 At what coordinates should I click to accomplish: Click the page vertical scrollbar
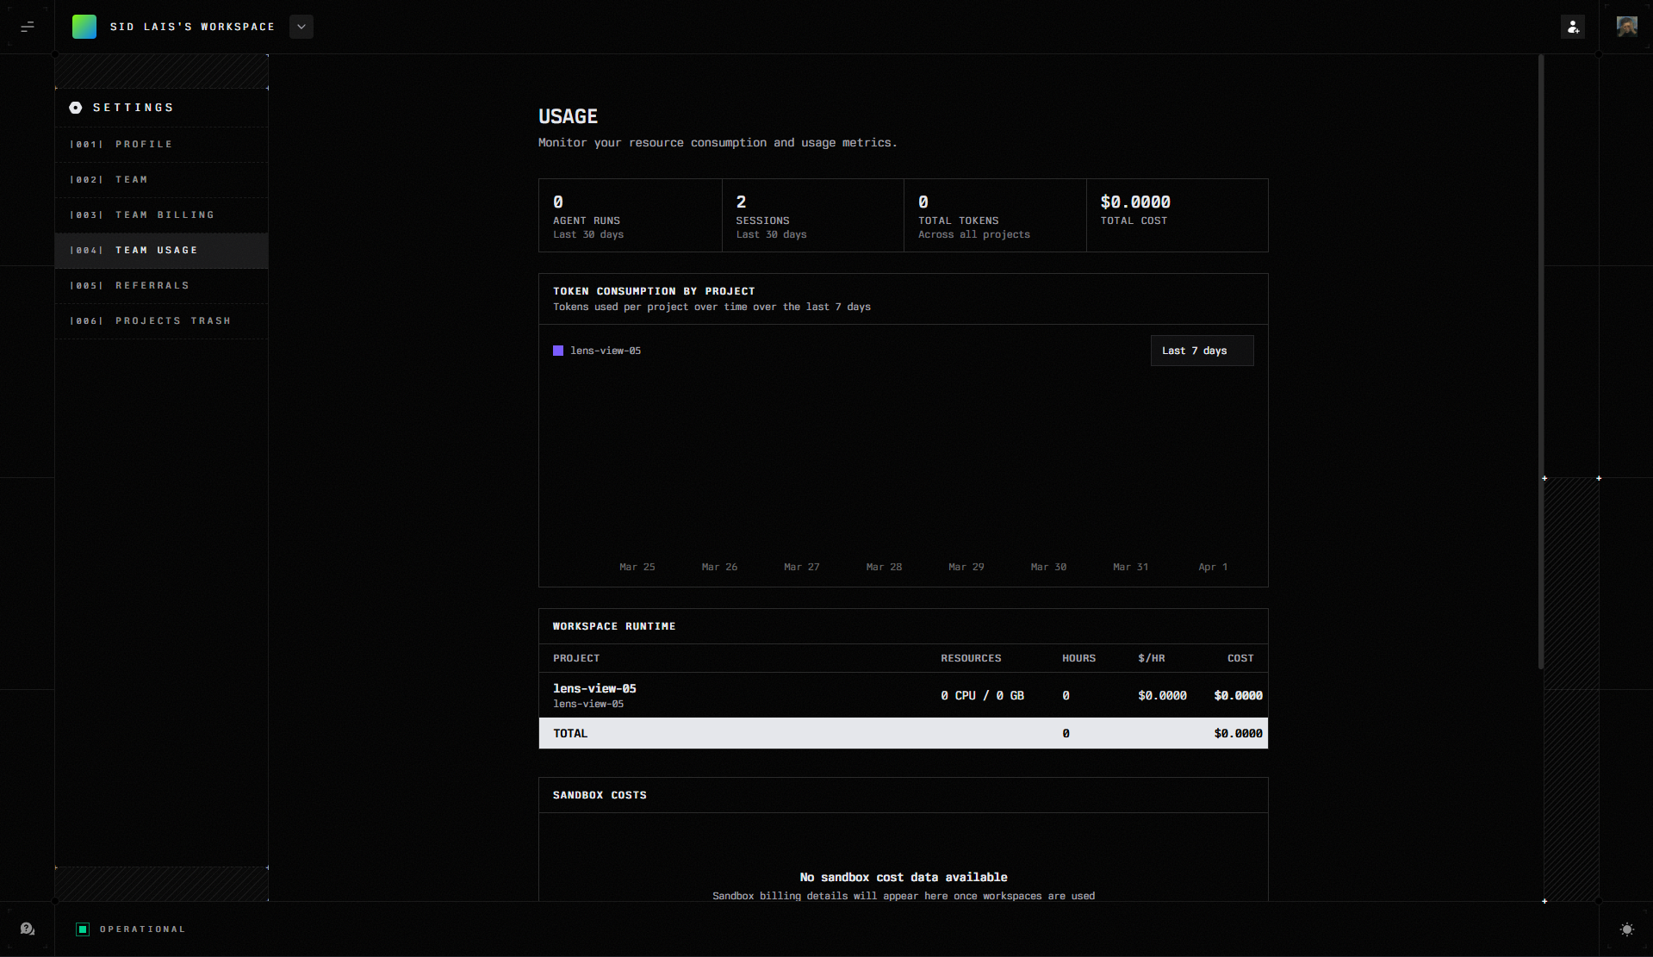(1541, 362)
